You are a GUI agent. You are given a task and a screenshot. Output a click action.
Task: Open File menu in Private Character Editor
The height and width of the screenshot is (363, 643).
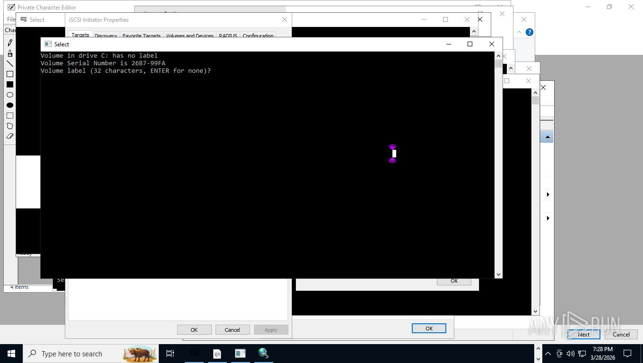[x=11, y=19]
